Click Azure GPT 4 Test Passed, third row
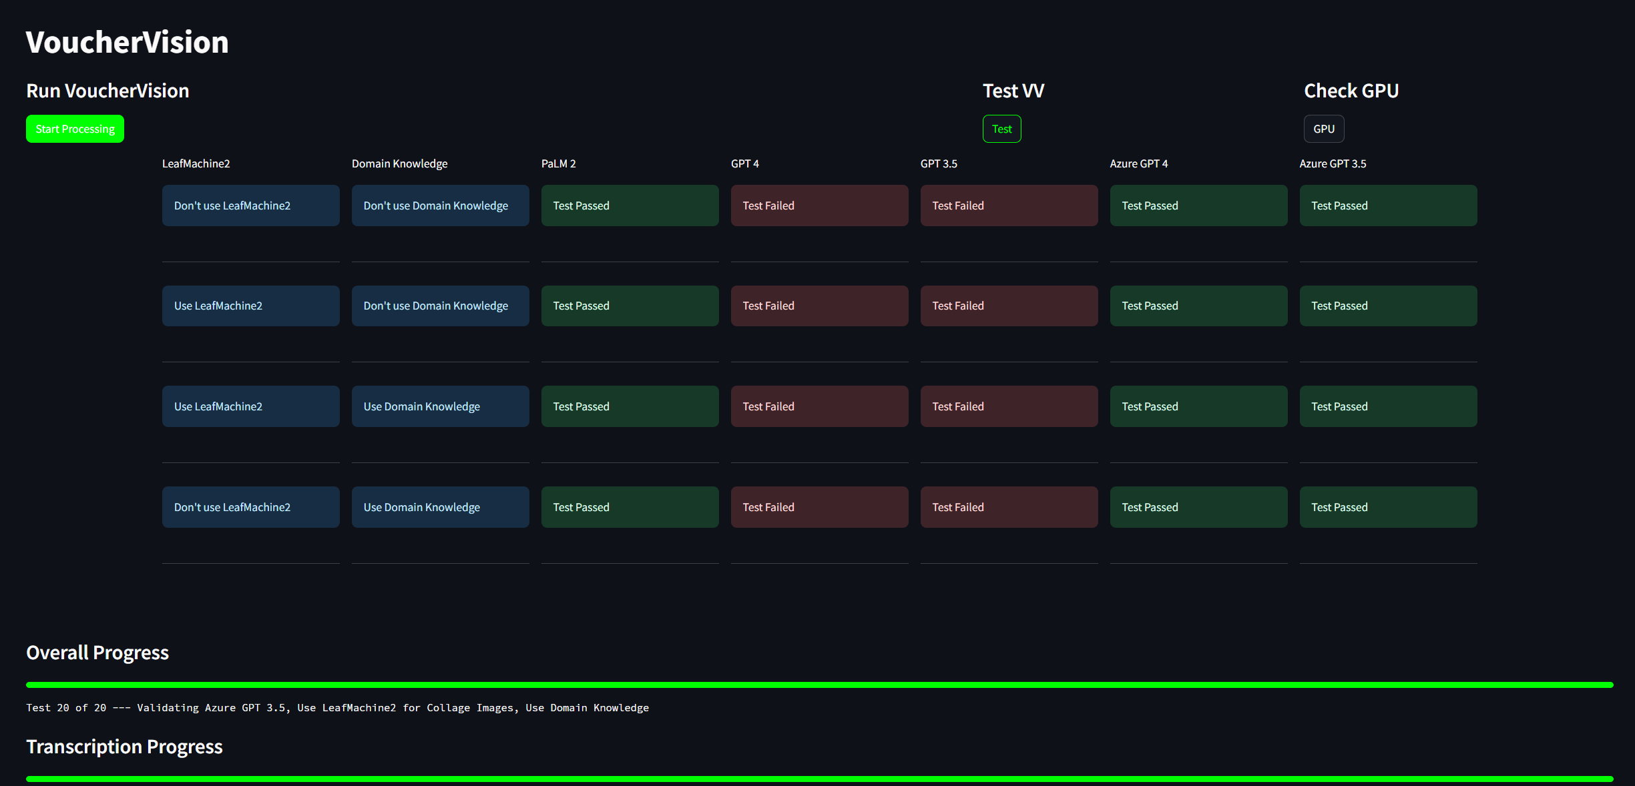 tap(1198, 406)
